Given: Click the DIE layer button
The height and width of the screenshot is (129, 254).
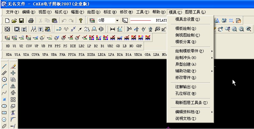Looking at the screenshot, I should [x=73, y=46].
